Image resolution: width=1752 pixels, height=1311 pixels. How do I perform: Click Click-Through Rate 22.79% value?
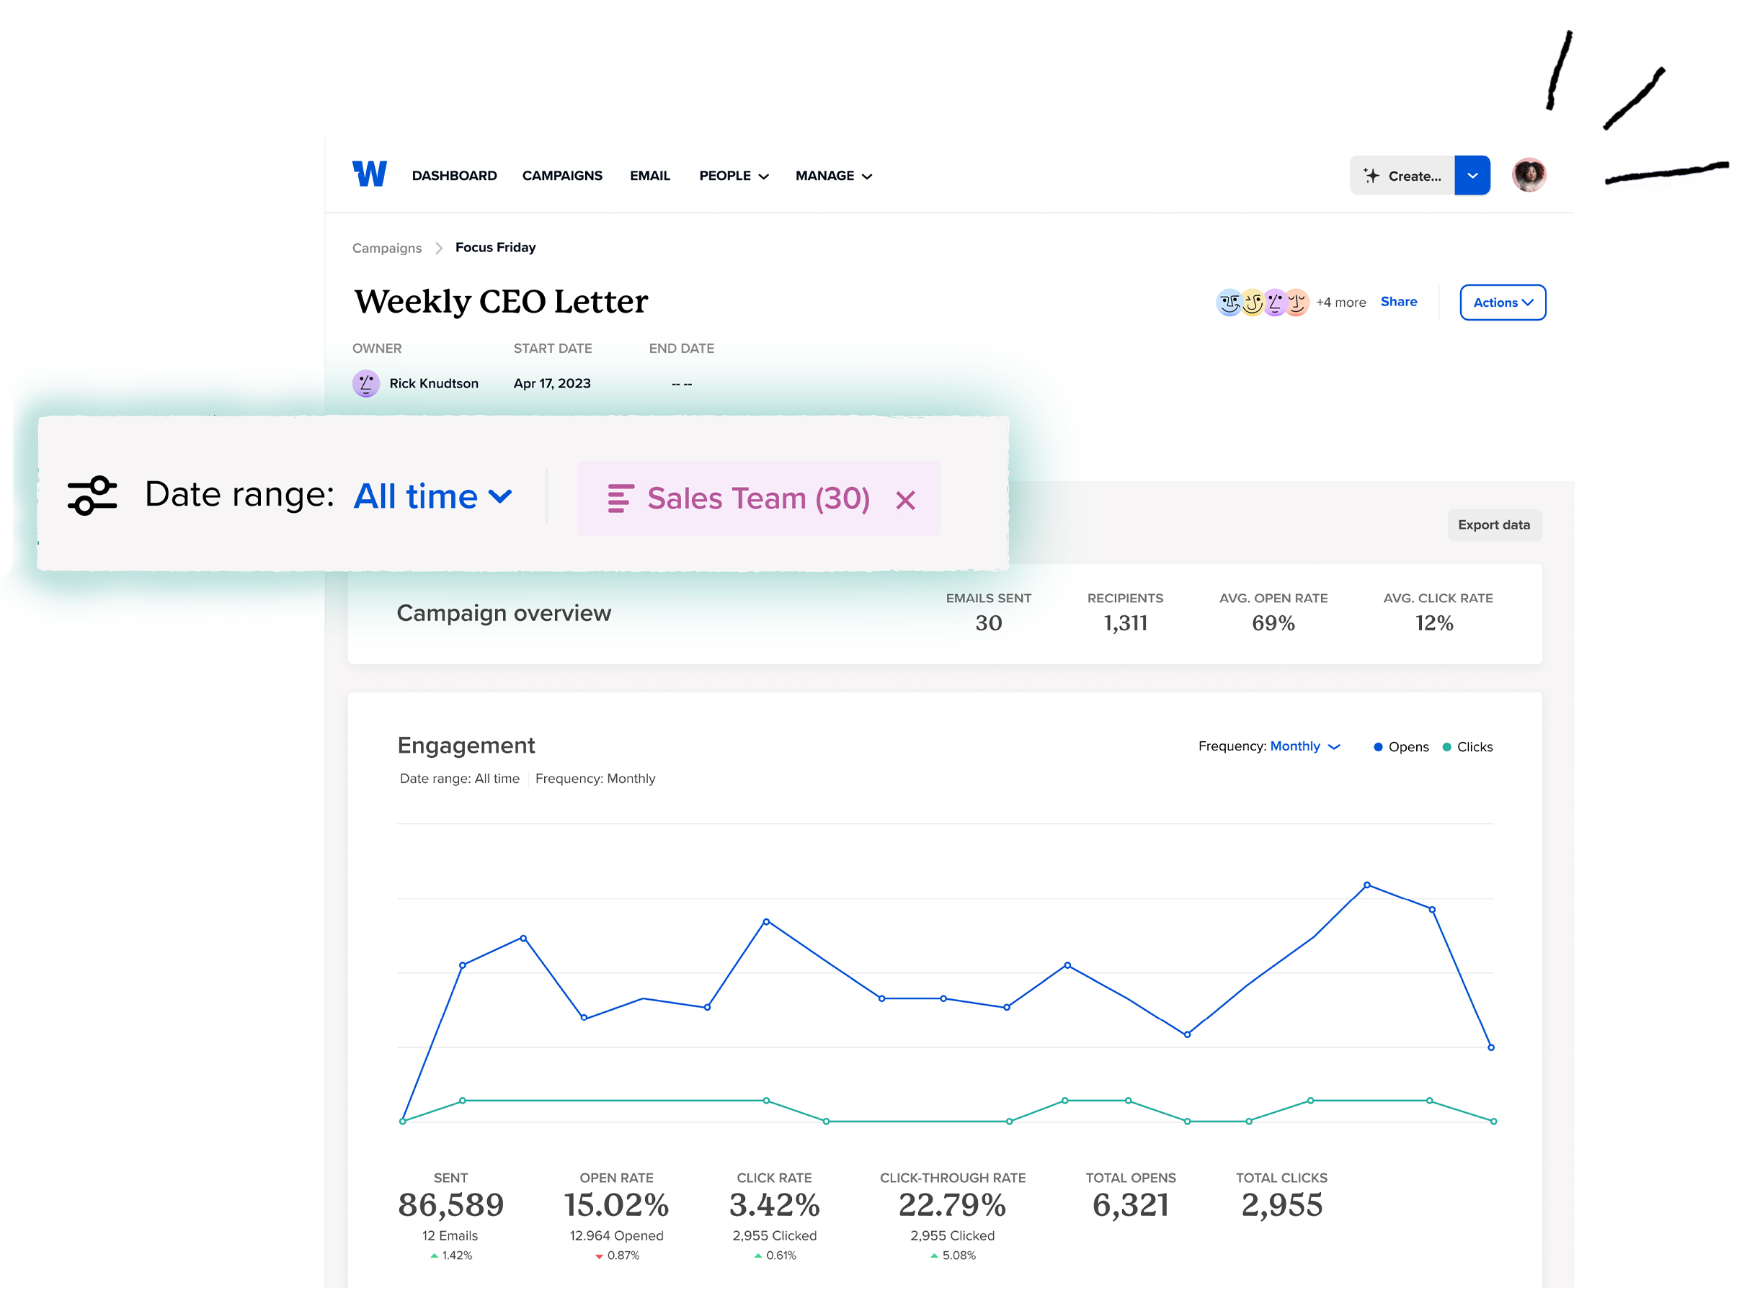(x=952, y=1205)
